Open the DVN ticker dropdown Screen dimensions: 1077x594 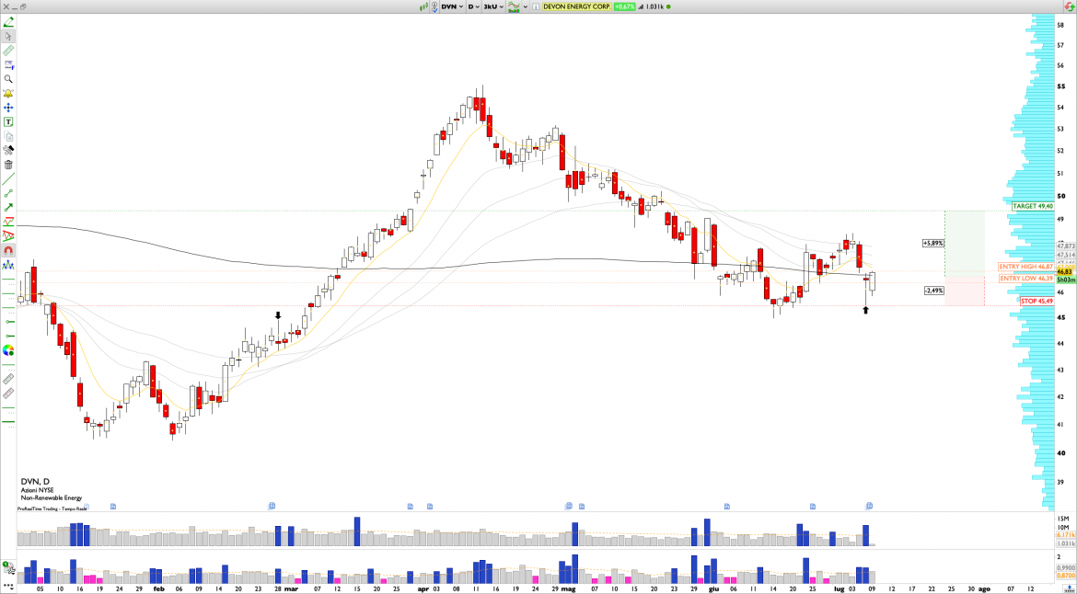451,6
